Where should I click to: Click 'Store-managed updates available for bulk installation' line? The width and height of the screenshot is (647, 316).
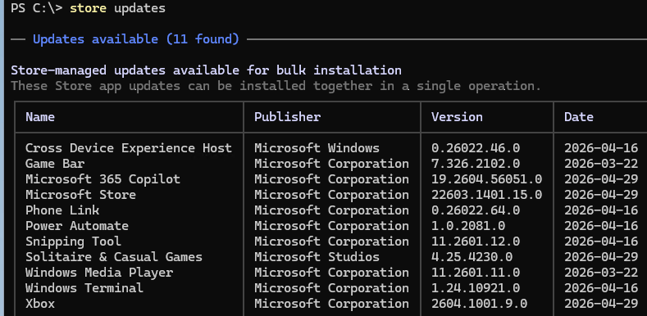point(207,70)
